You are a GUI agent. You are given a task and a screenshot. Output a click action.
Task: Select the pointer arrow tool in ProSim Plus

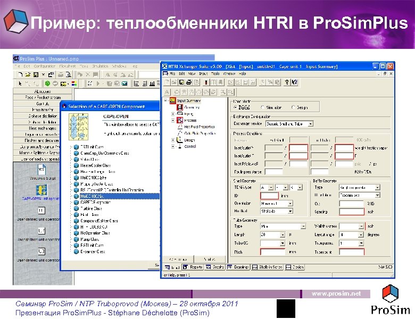coord(20,83)
